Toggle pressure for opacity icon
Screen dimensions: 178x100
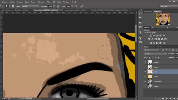58,6
